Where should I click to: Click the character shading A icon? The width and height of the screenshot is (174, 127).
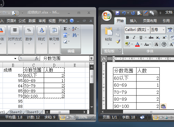tap(156, 44)
